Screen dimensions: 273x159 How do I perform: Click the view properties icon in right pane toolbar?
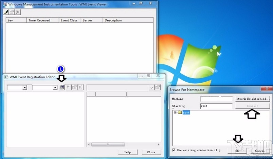click(x=158, y=87)
